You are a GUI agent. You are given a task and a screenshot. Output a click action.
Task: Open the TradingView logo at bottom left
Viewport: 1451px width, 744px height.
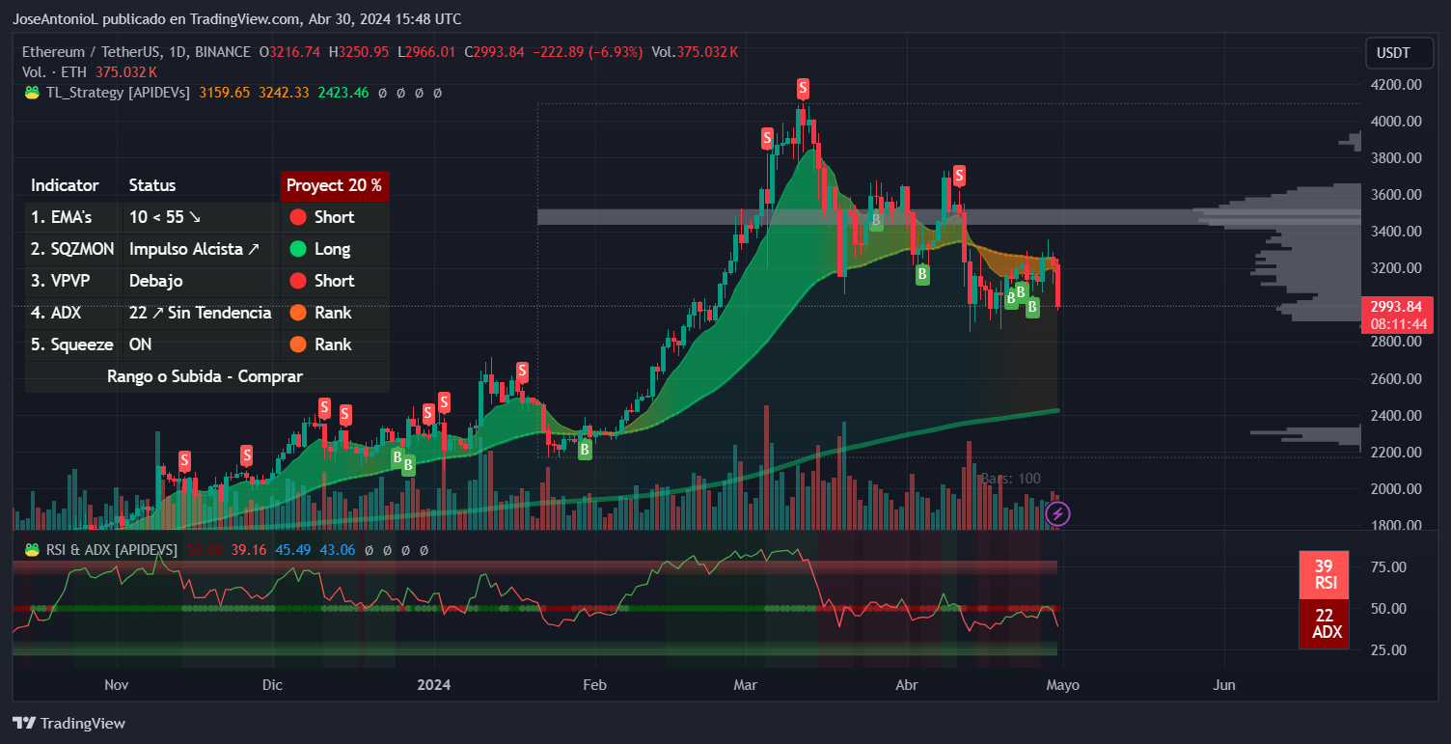tap(68, 723)
